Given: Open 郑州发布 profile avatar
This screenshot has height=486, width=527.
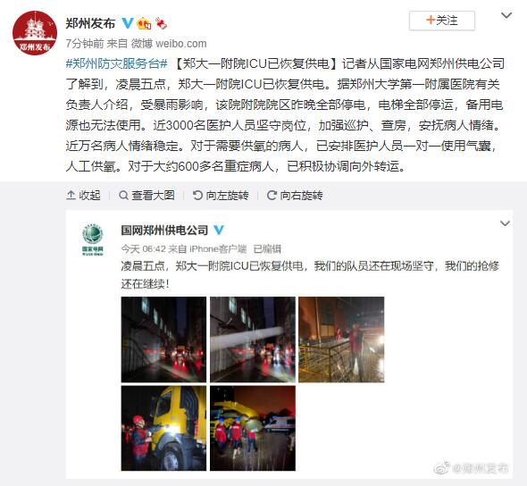Looking at the screenshot, I should [x=35, y=33].
